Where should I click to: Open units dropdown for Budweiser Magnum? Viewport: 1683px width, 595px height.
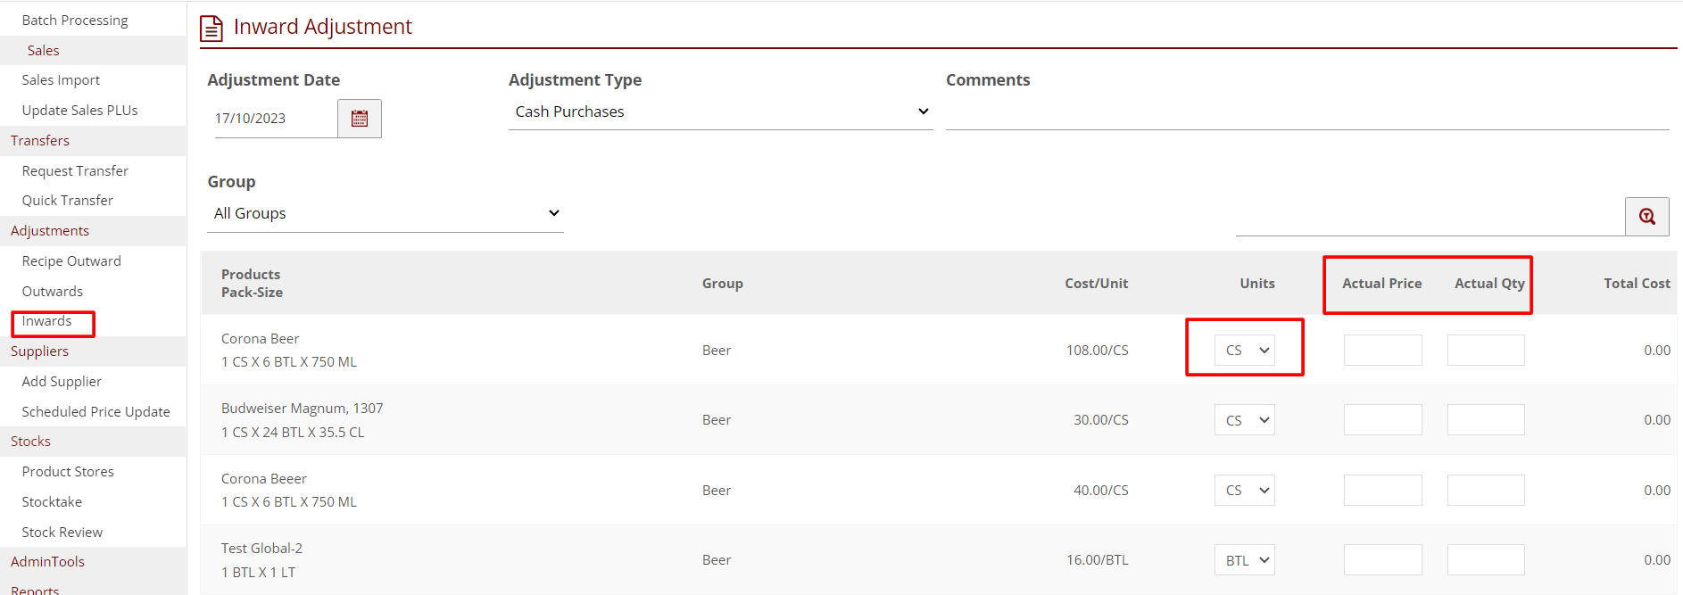[1244, 420]
